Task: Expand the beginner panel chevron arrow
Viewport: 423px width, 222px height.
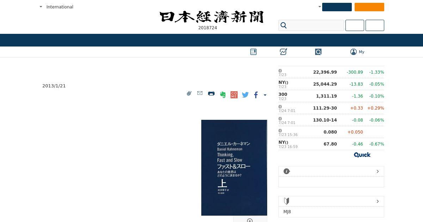Action: 378,201
